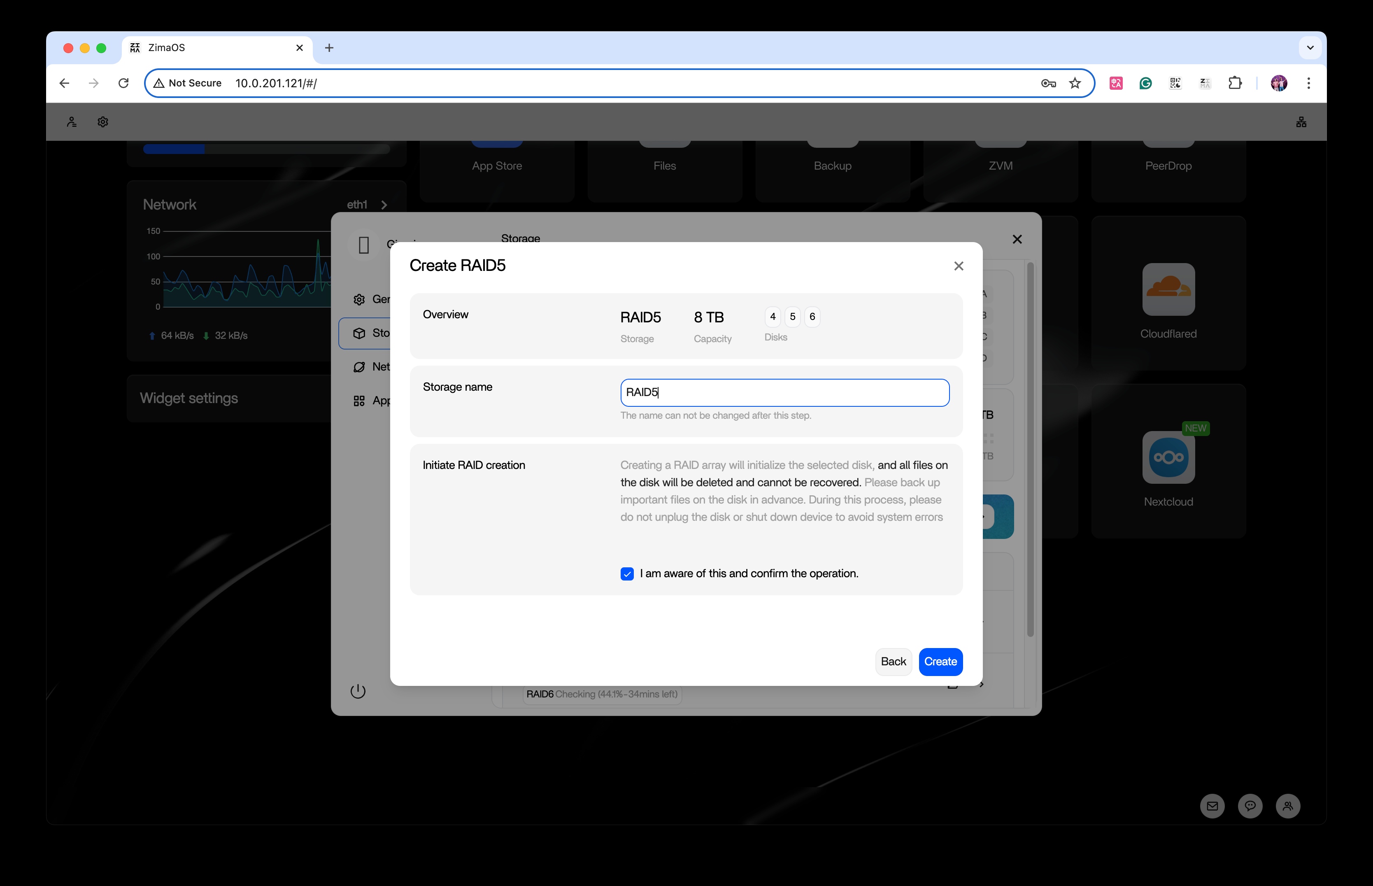Click the RAID6 Checking status row
Screen dimensions: 1373x886
(x=602, y=694)
